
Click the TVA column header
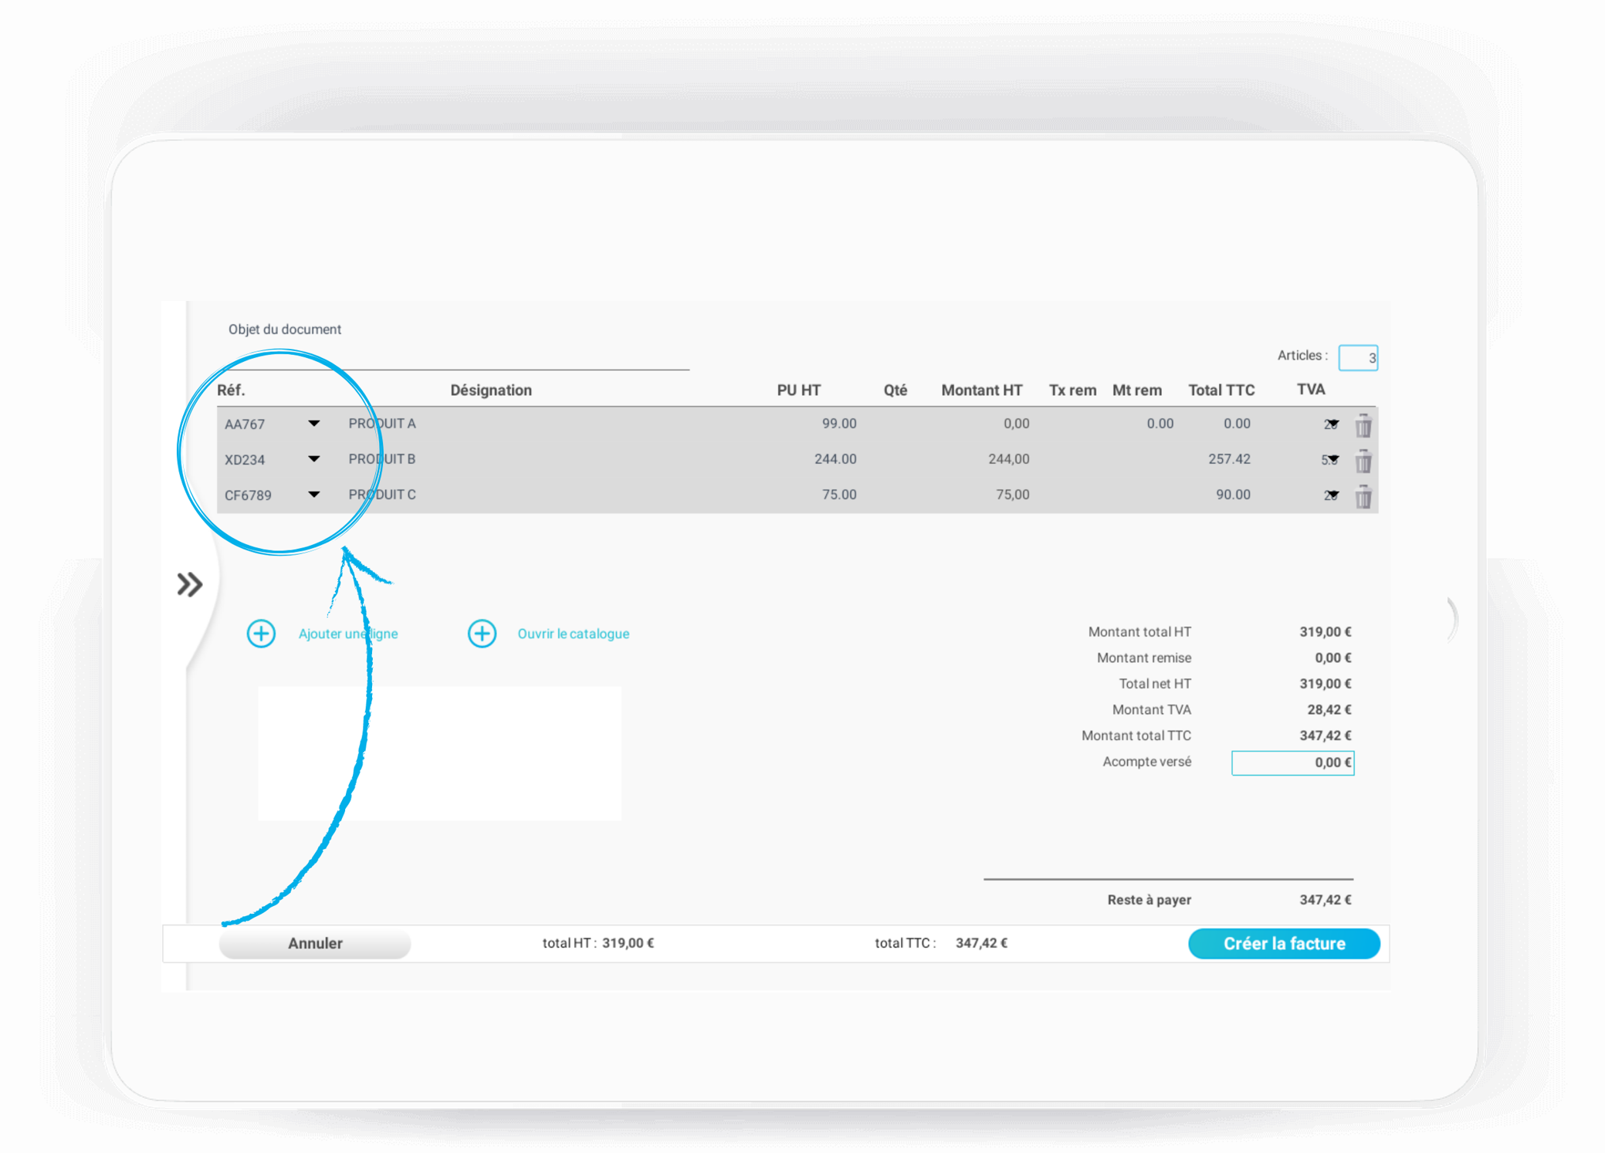tap(1311, 390)
